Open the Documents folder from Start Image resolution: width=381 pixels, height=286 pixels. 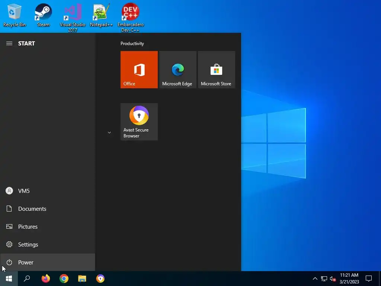[x=48, y=209]
